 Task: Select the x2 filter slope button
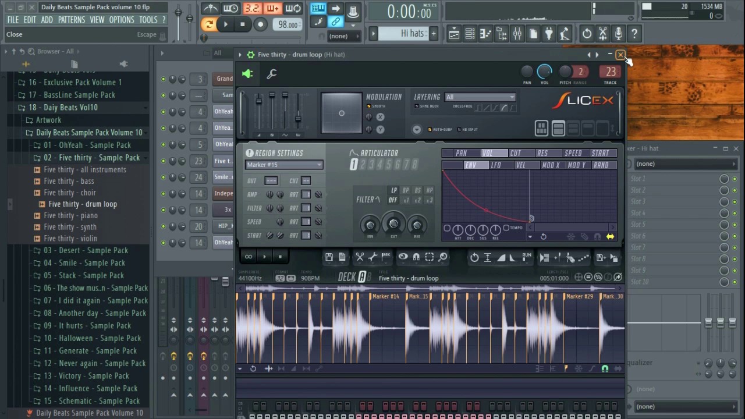[418, 200]
